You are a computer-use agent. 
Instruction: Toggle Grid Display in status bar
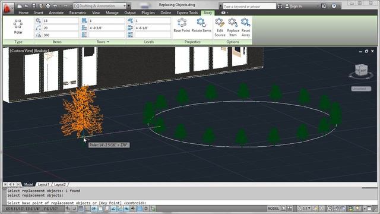(81, 209)
